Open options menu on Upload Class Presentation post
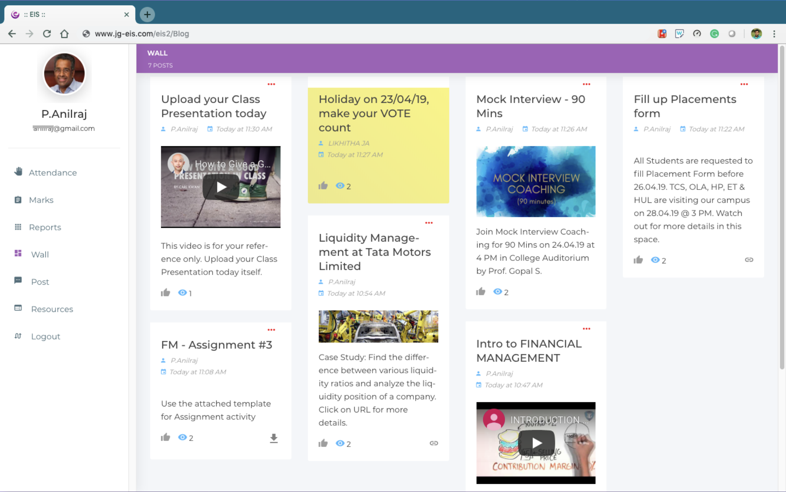 point(271,84)
